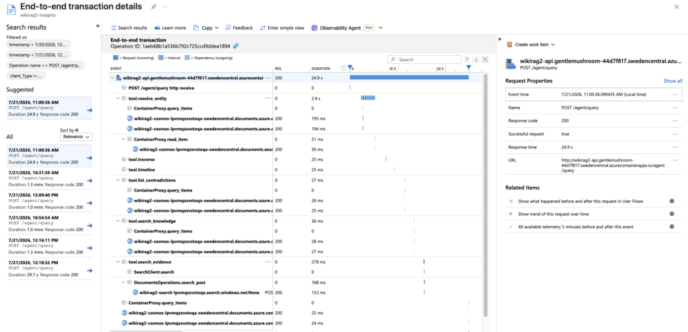Click the 'client_Type !=' filter pill

click(x=26, y=75)
